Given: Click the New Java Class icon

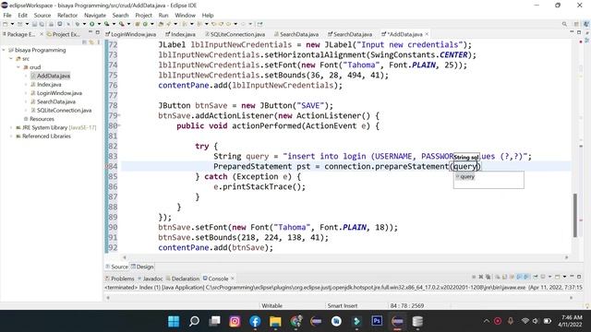Looking at the screenshot, I should coord(145,24).
